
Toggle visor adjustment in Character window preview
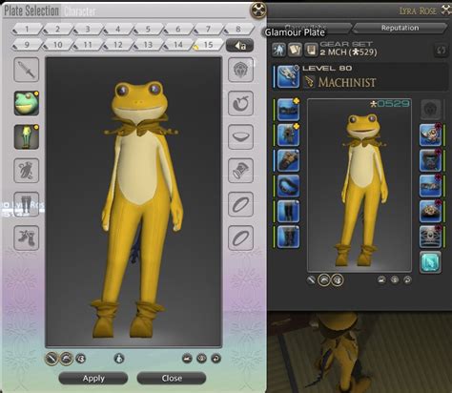(338, 279)
